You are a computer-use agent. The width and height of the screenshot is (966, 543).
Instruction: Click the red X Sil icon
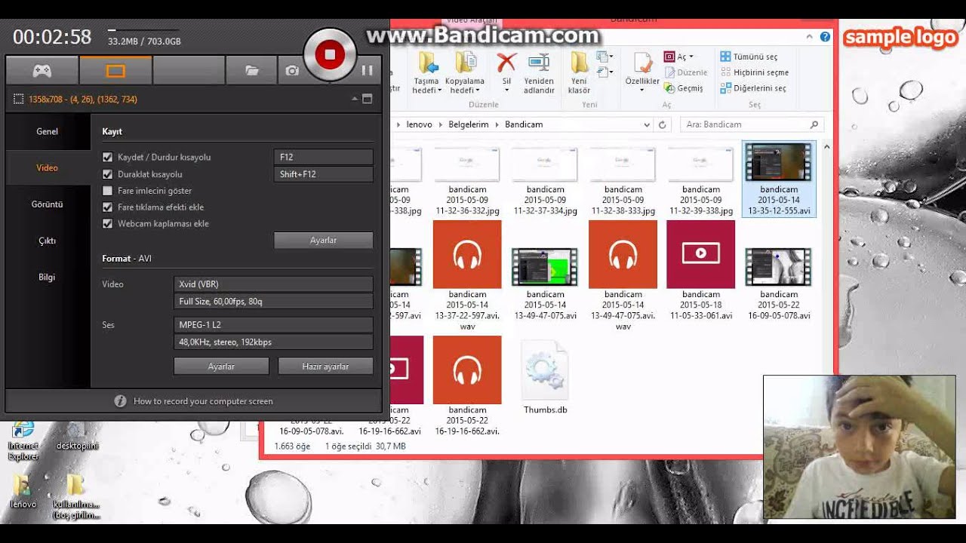(506, 62)
